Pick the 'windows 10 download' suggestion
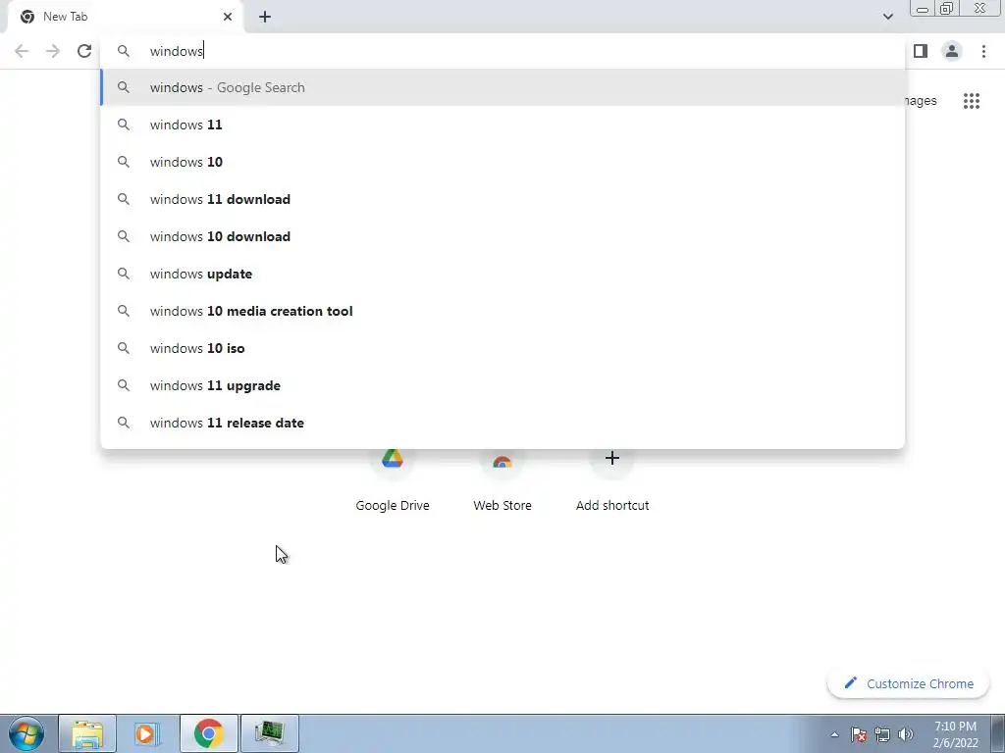Image resolution: width=1005 pixels, height=753 pixels. 503,236
